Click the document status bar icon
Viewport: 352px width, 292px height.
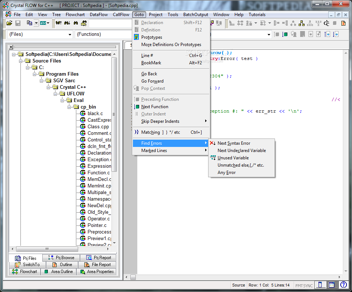(x=320, y=285)
